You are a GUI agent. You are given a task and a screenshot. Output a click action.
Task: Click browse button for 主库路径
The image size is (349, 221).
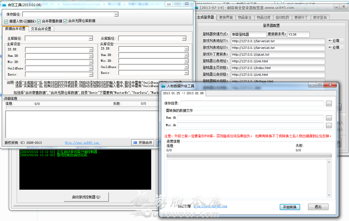coord(91,38)
